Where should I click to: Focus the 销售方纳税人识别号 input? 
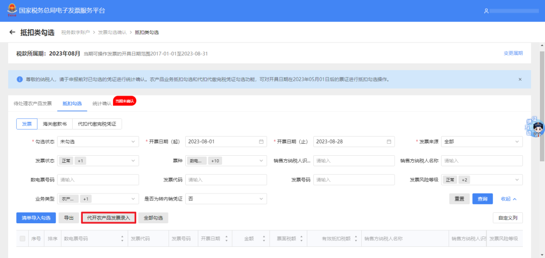(354, 161)
